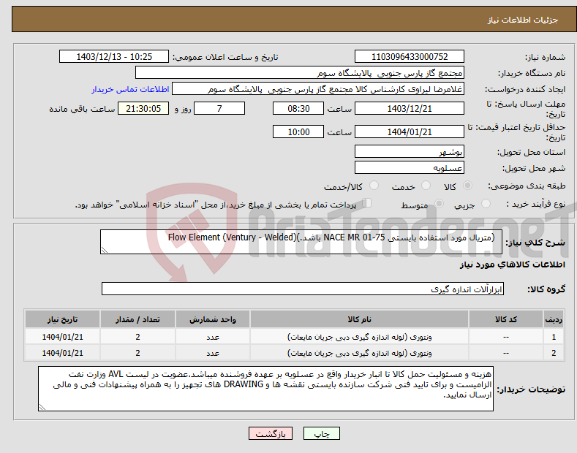Click the تعداد / مقدار column header
The image size is (577, 453).
(x=137, y=319)
